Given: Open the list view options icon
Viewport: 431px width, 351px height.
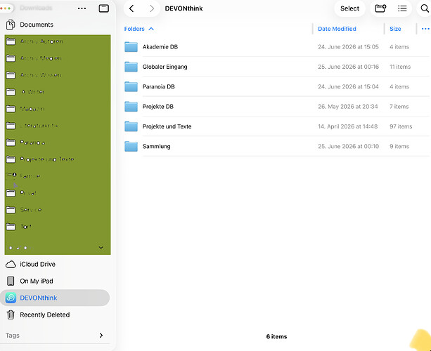Looking at the screenshot, I should 402,8.
